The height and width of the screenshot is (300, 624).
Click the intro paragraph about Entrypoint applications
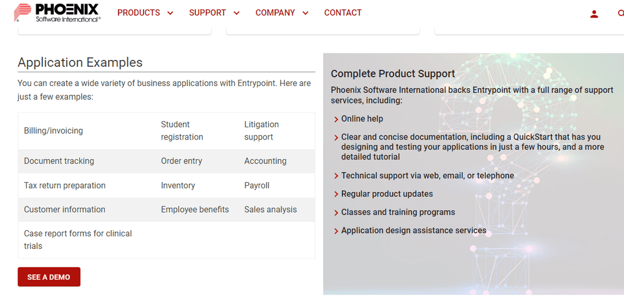coord(164,90)
